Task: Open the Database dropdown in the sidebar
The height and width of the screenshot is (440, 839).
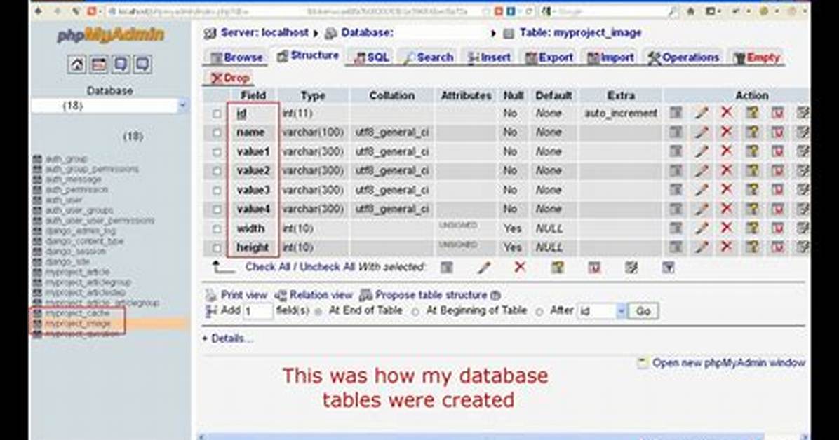Action: [109, 106]
